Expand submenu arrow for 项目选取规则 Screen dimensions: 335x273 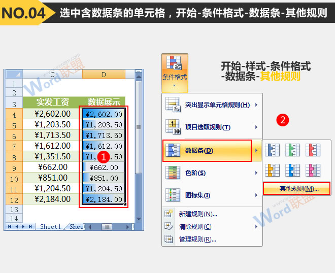tap(256, 127)
